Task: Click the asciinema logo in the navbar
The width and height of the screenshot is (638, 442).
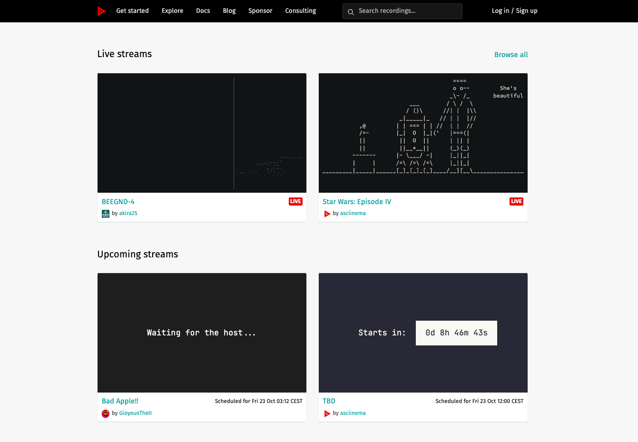Action: click(x=101, y=11)
